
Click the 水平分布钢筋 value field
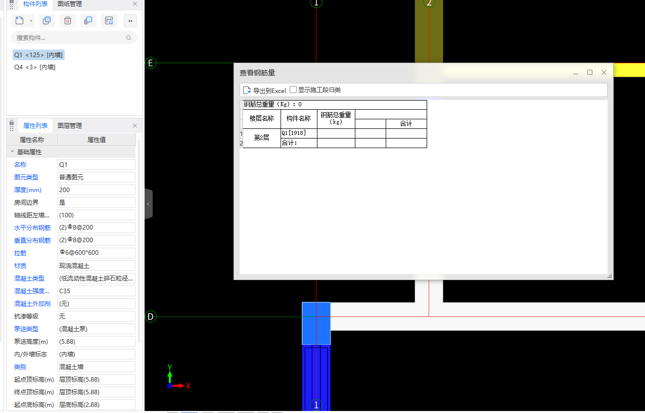[97, 227]
